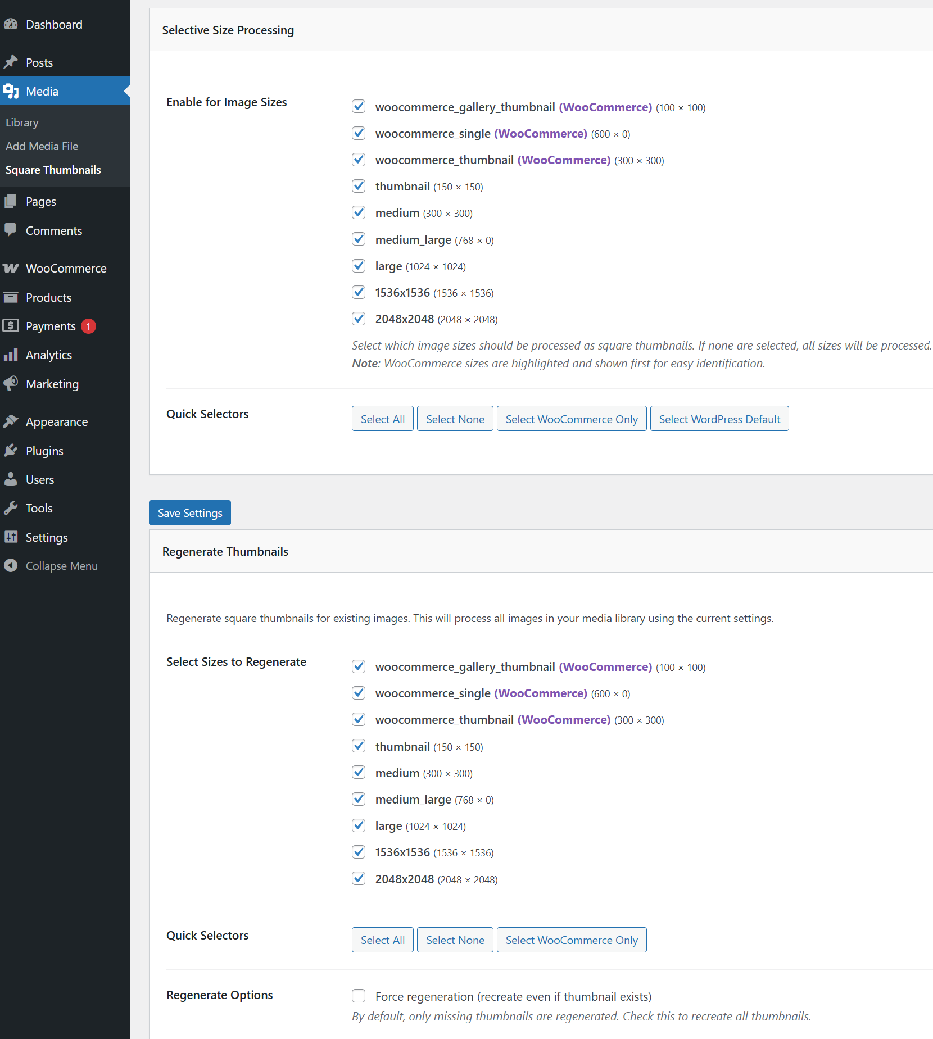Click the Media camera-and-note icon
This screenshot has width=933, height=1039.
(x=11, y=91)
